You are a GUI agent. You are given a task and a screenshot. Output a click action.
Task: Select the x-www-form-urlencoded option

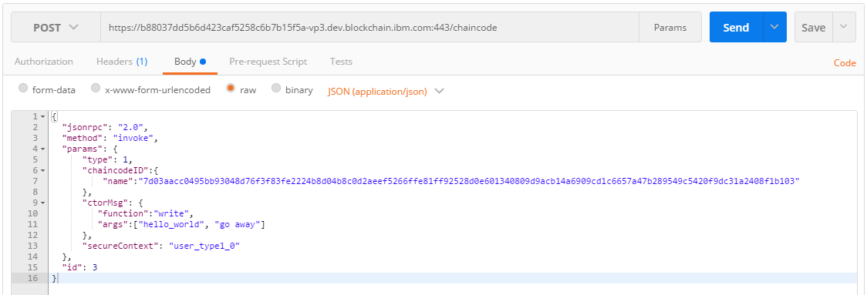click(x=96, y=89)
